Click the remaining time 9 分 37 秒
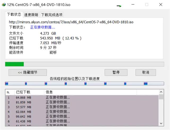 tap(48, 48)
